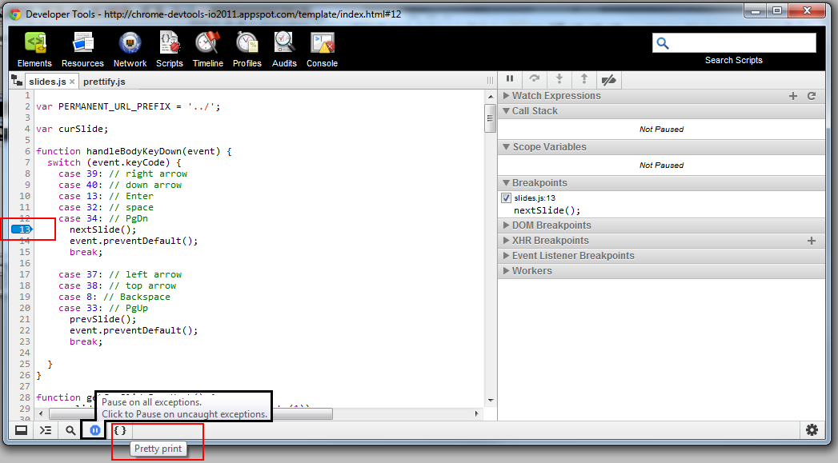The height and width of the screenshot is (463, 838).
Task: Click the sidebar resizer handle
Action: click(490, 81)
